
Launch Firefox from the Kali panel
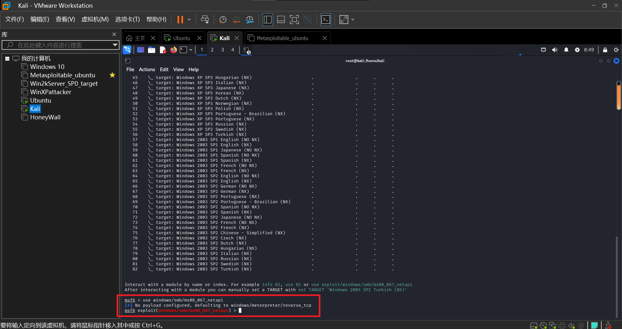point(174,50)
